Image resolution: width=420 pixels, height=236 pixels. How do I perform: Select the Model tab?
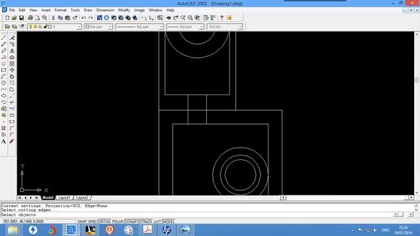pos(48,198)
